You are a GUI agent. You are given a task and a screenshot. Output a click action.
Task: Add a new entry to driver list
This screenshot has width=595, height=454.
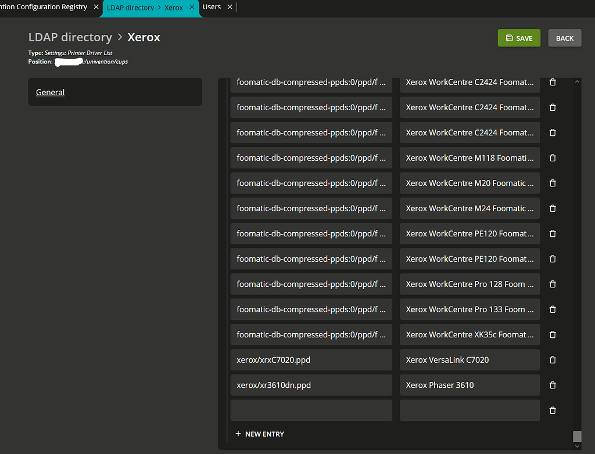click(259, 434)
